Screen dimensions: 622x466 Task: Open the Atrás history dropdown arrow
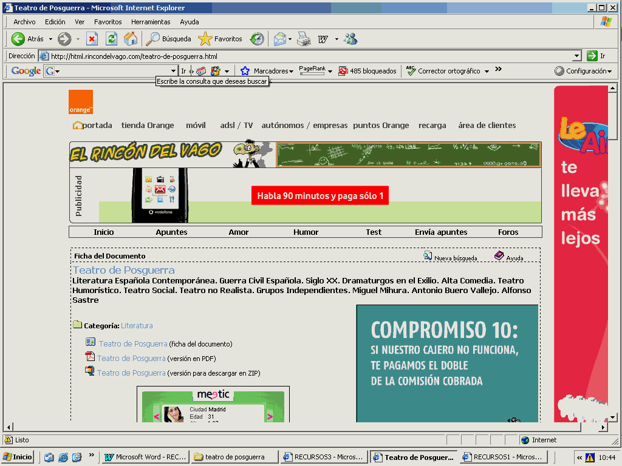click(50, 39)
